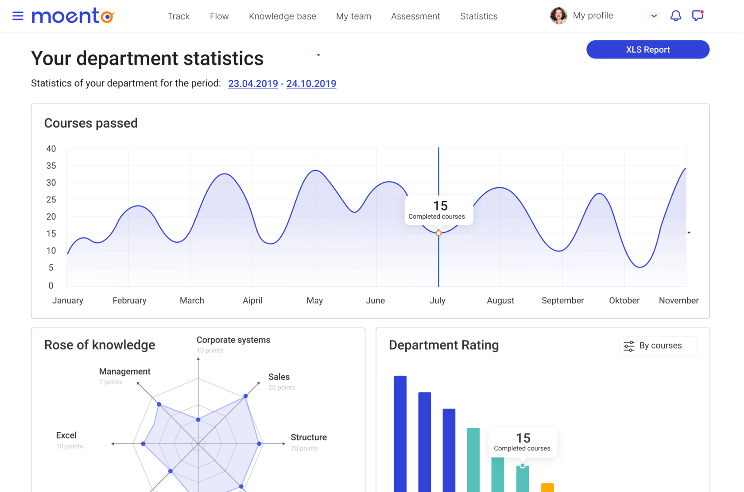Open the Knowledge base section
This screenshot has height=492, width=744.
click(x=283, y=16)
